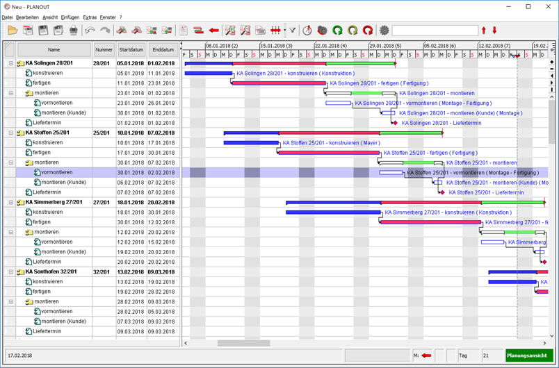
Task: Redo the last undone action
Action: [105, 31]
